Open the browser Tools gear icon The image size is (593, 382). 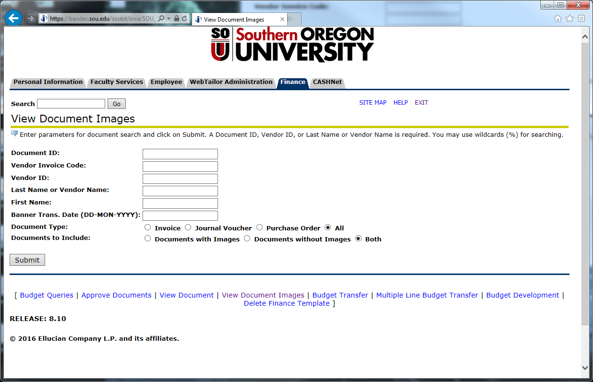click(581, 18)
